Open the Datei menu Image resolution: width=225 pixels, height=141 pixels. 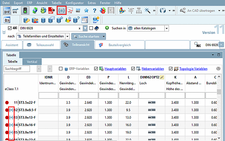[x=6, y=3]
